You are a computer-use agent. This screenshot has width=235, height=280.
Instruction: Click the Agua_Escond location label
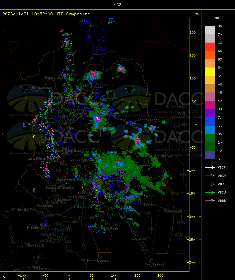pyautogui.click(x=98, y=260)
